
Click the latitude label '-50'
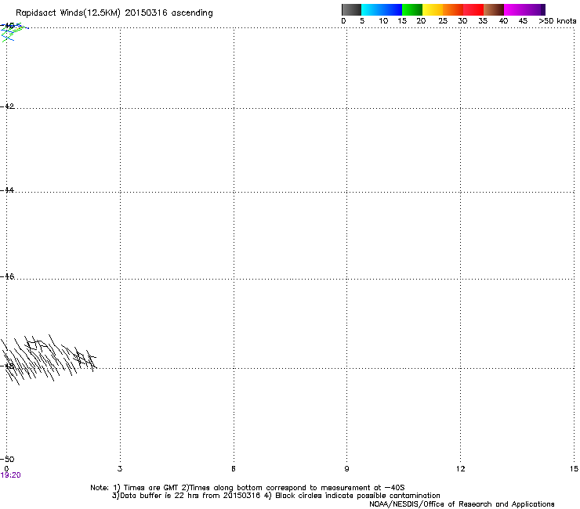(7, 459)
